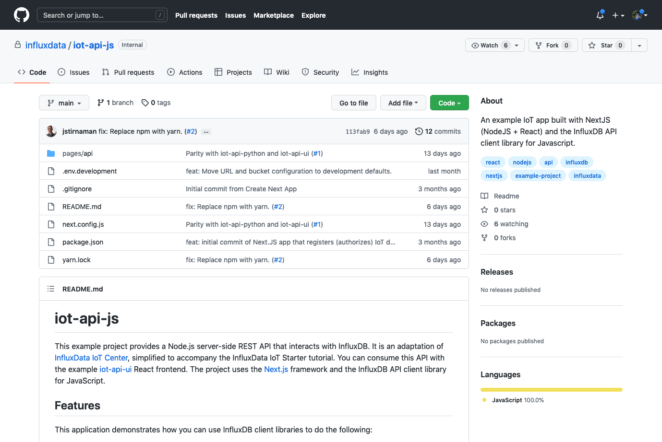
Task: Click the star icon beside 0 stars
Action: click(484, 210)
